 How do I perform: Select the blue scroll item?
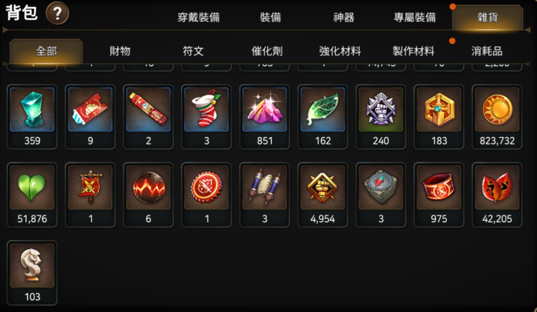click(x=264, y=195)
